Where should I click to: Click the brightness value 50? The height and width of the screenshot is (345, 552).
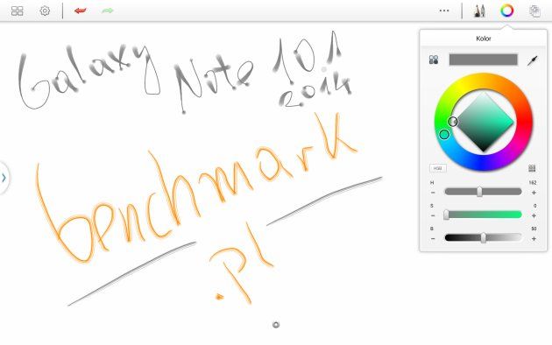click(x=534, y=229)
